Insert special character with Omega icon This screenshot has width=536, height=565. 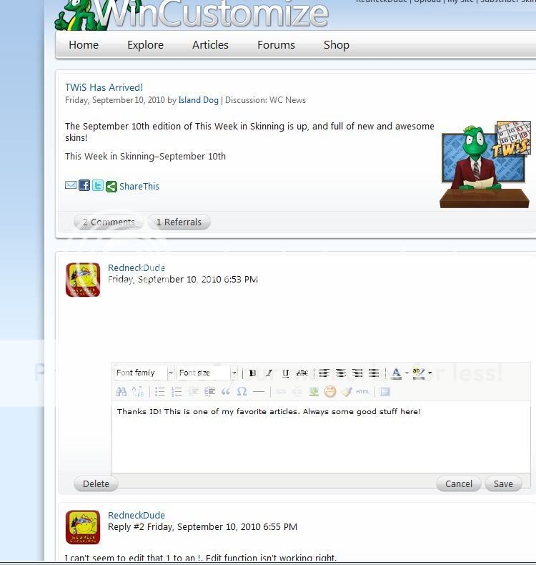[x=242, y=391]
